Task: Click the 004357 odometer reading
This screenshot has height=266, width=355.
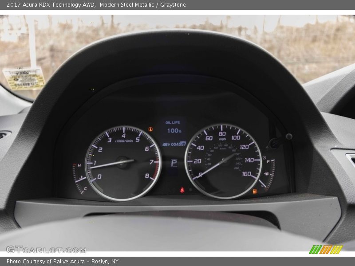Action: tap(178, 144)
